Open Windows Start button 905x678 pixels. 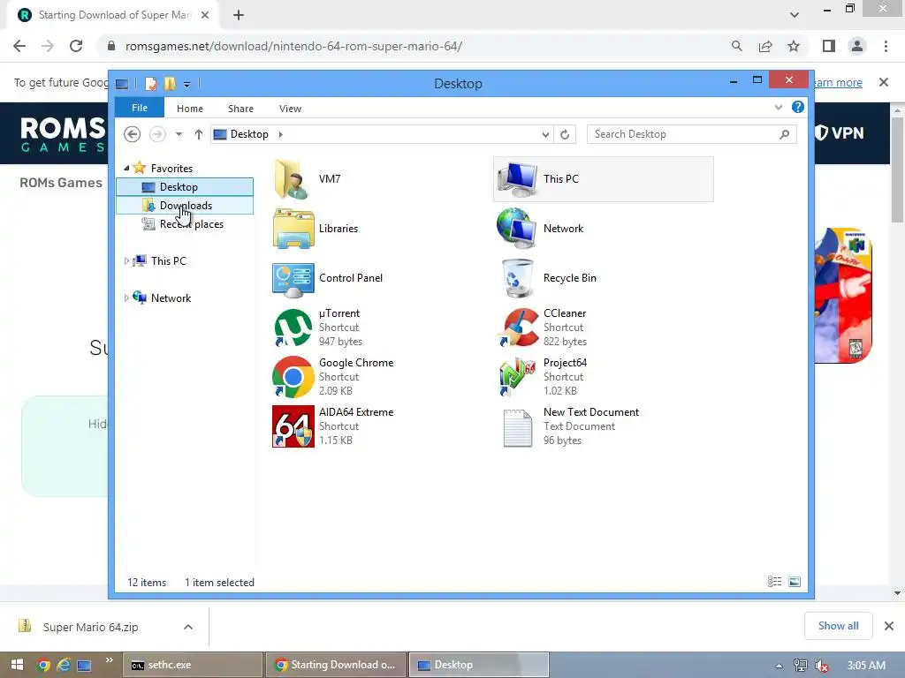[x=17, y=665]
